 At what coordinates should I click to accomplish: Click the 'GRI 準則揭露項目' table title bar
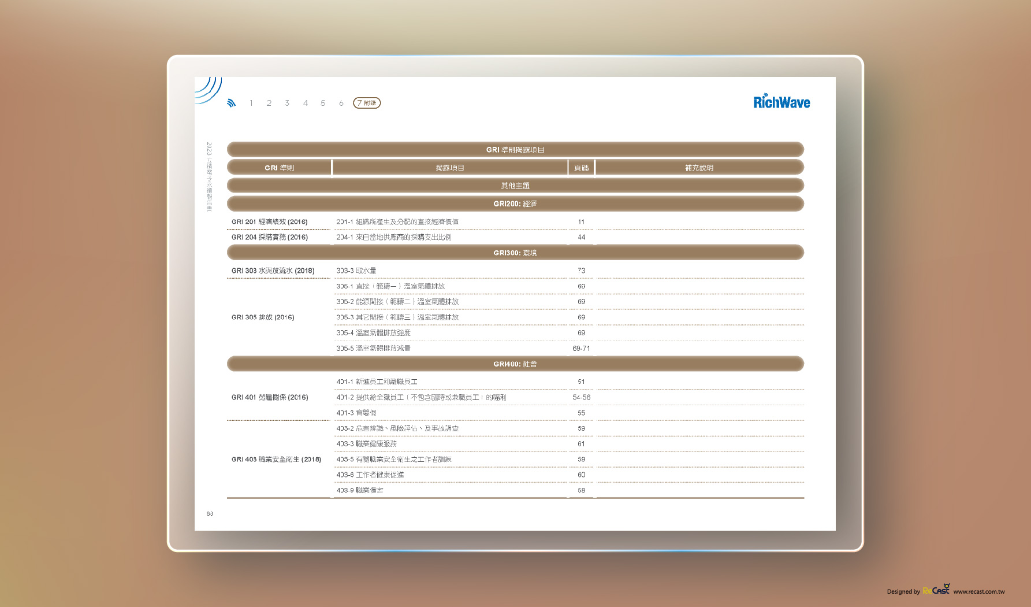(515, 150)
